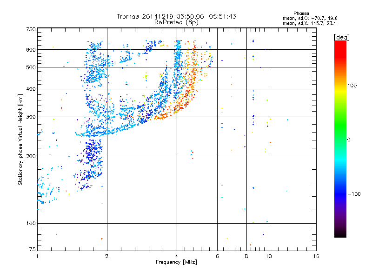
Task: Click the '500' height axis tick label
Action: point(31,67)
